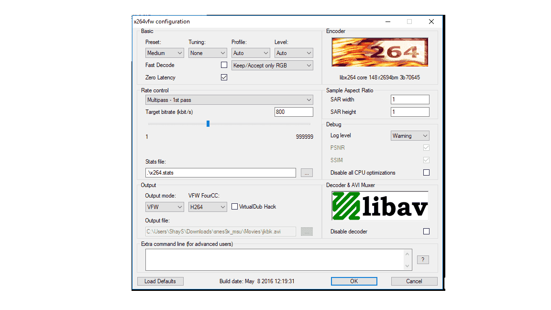Tick the VirtualDub Hack checkbox
Screen dimensions: 551x310
click(234, 207)
